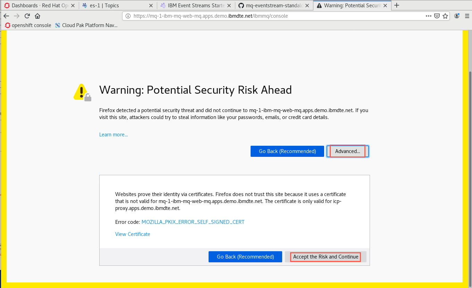
Task: Click the MOZILLA_PKIX_ERROR_SELF_SIGNED_CERT error code
Action: tap(193, 222)
